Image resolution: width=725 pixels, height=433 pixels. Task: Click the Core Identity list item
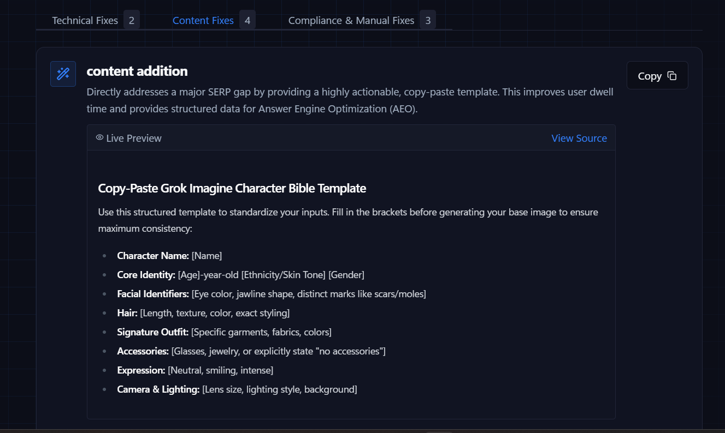point(240,275)
